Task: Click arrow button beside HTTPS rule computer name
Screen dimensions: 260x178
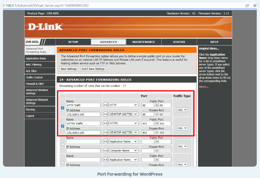Action: click(105, 133)
